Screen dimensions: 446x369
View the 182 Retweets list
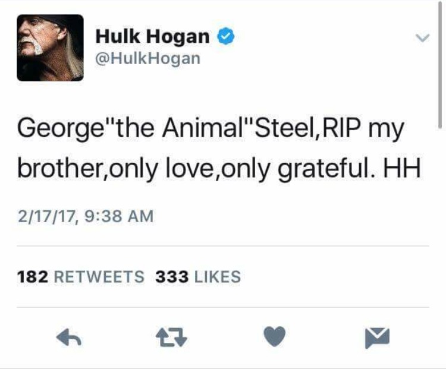point(80,277)
